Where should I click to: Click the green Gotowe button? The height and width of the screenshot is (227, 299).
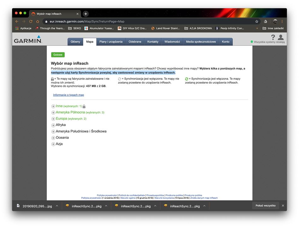coord(58,55)
